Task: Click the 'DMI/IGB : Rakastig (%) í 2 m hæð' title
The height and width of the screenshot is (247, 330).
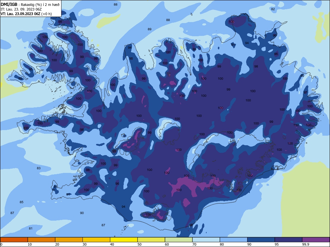Action: 30,5
